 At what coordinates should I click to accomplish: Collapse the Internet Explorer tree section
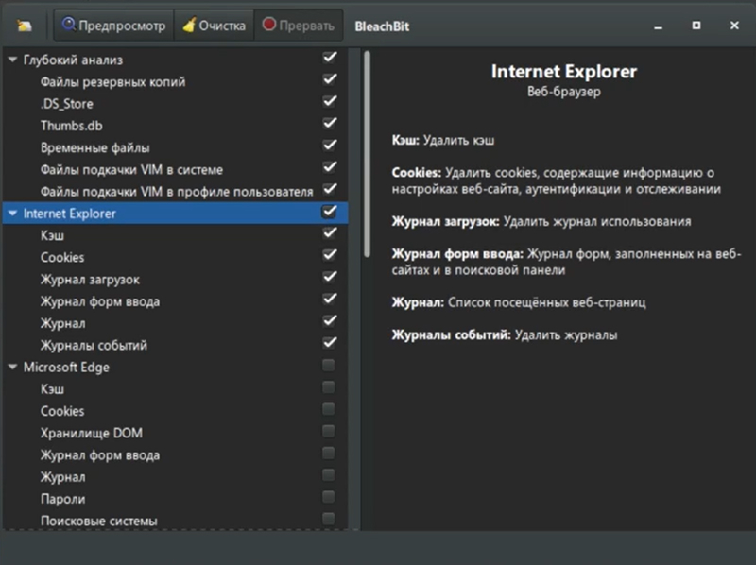(13, 214)
